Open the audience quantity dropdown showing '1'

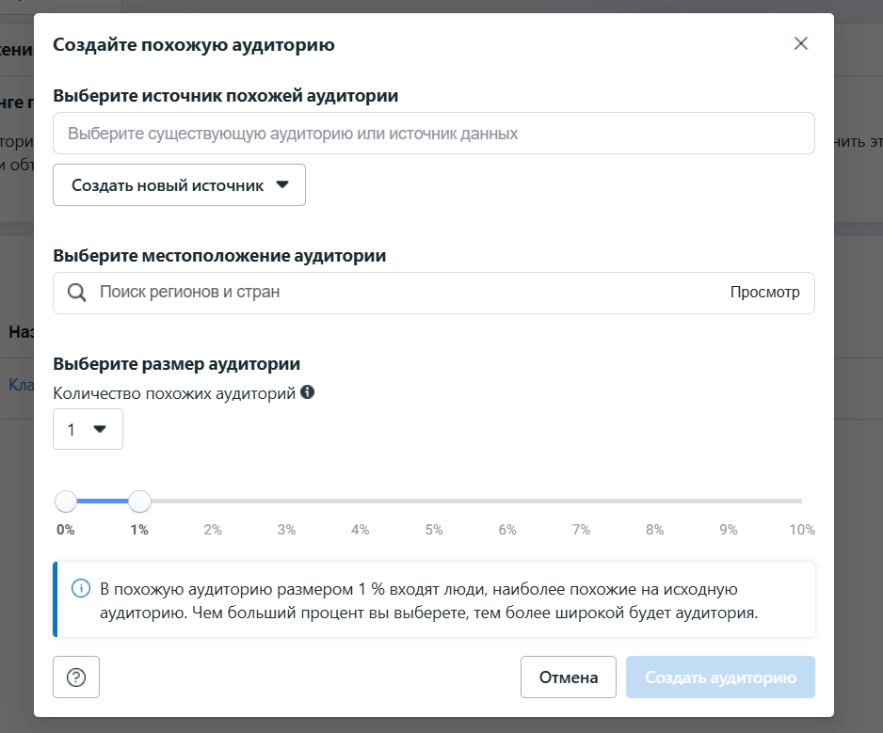pyautogui.click(x=88, y=428)
